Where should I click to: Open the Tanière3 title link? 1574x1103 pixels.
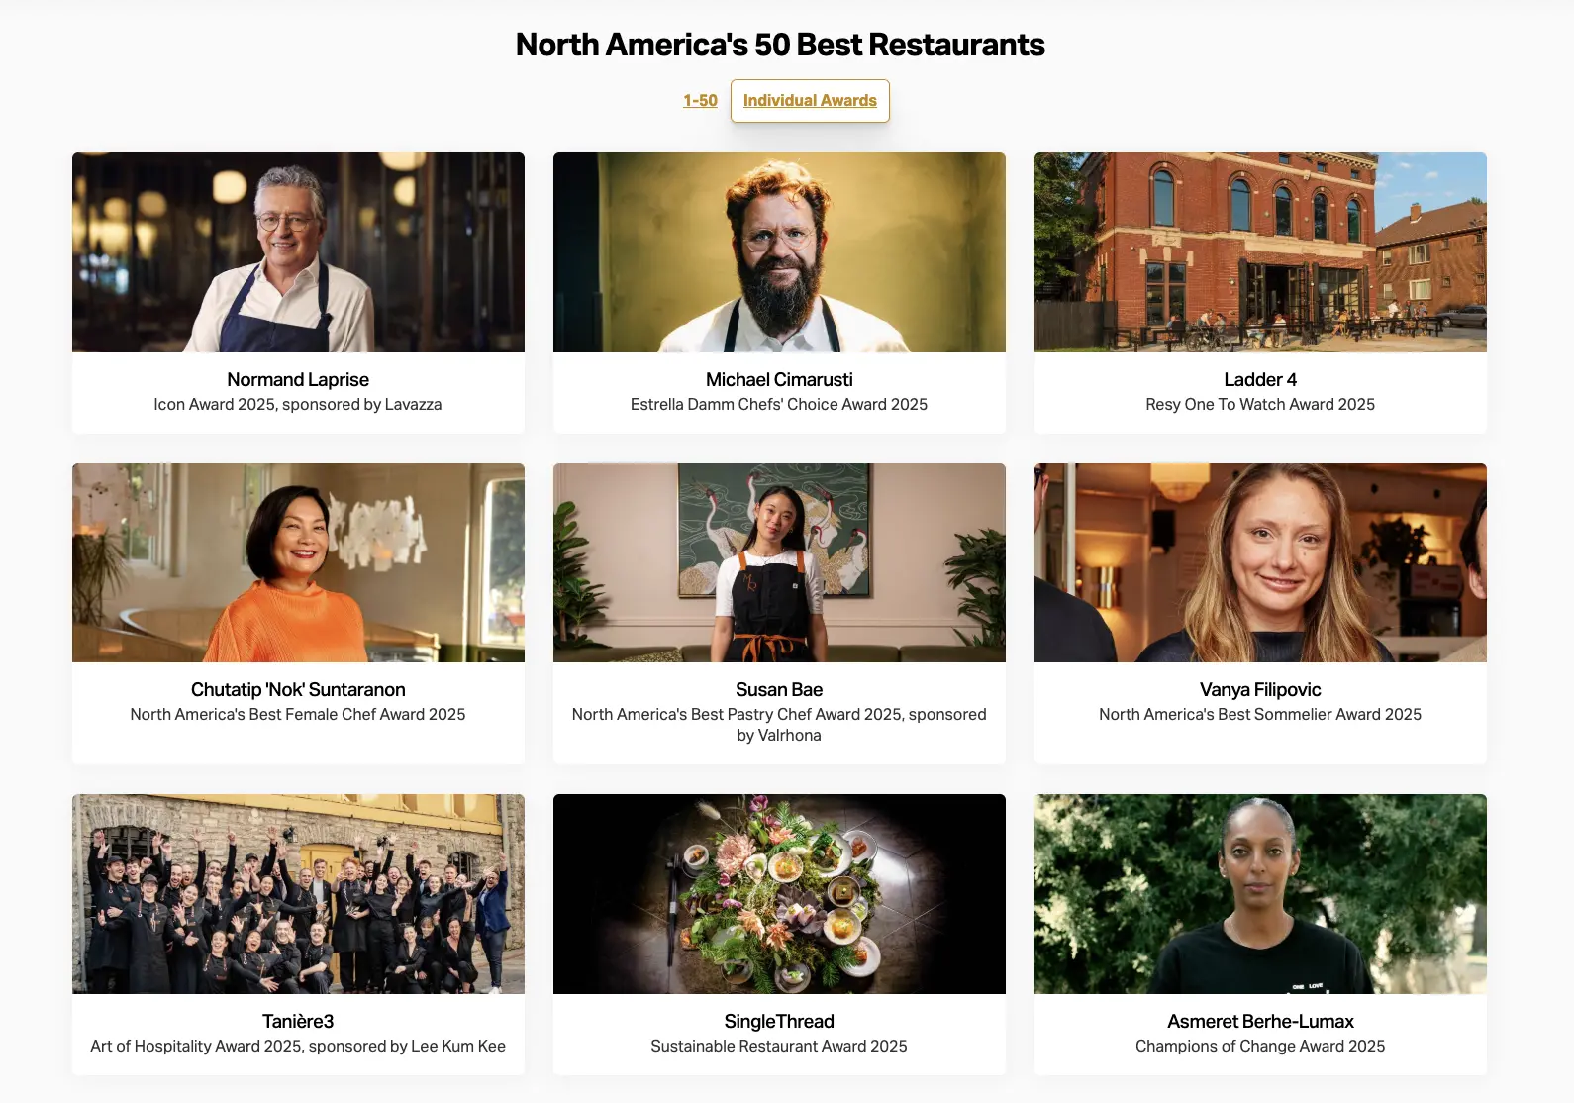(x=298, y=1021)
